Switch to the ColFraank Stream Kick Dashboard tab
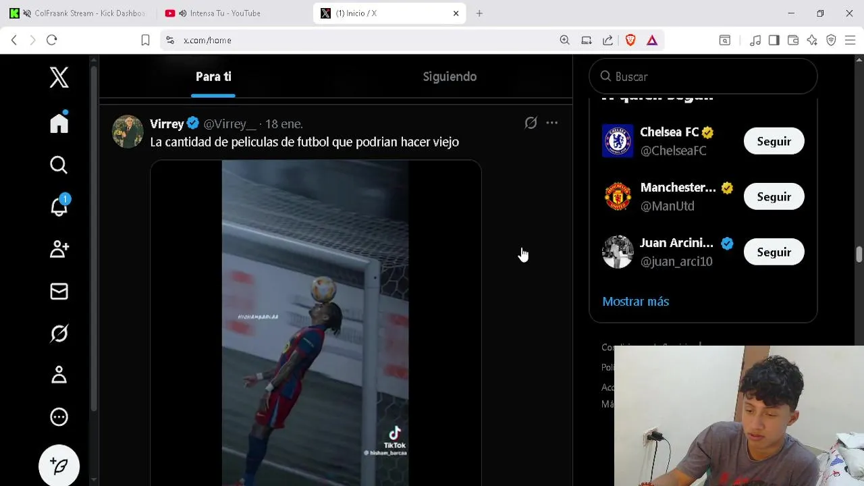 [x=79, y=13]
